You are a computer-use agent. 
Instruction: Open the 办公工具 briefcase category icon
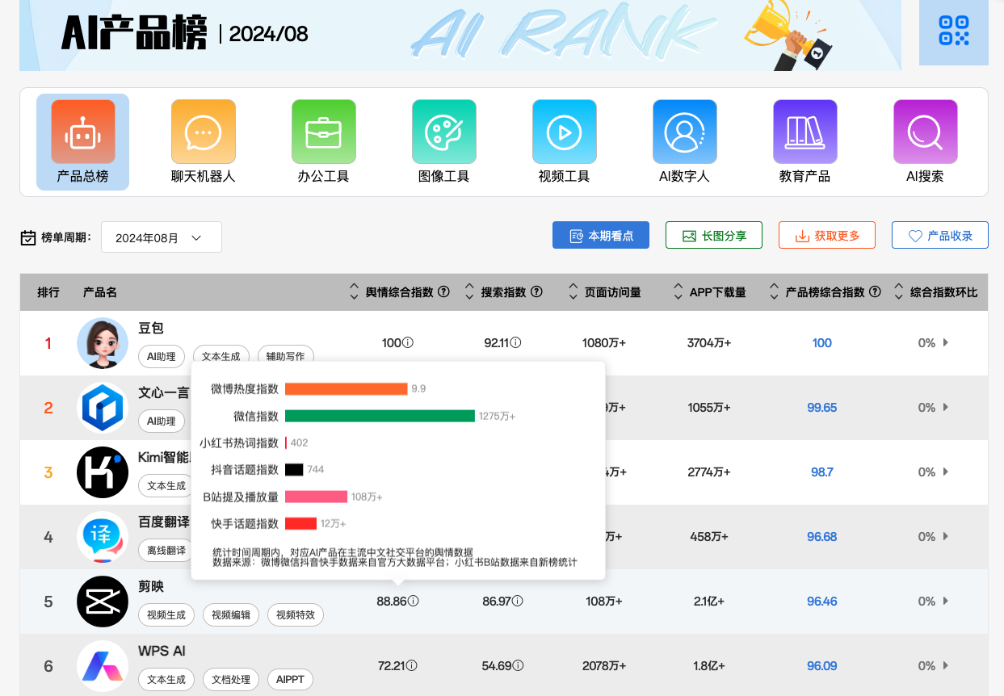click(323, 132)
